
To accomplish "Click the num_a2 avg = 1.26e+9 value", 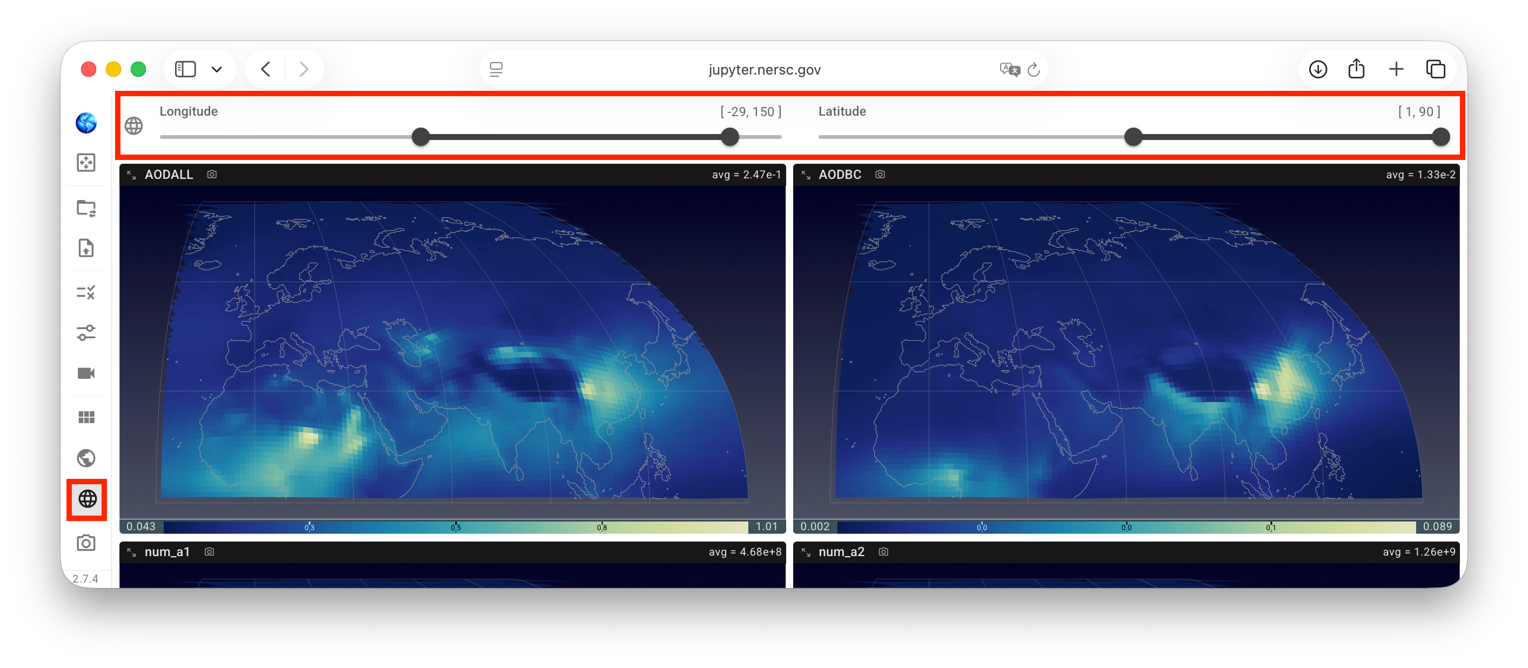I will pyautogui.click(x=1419, y=552).
